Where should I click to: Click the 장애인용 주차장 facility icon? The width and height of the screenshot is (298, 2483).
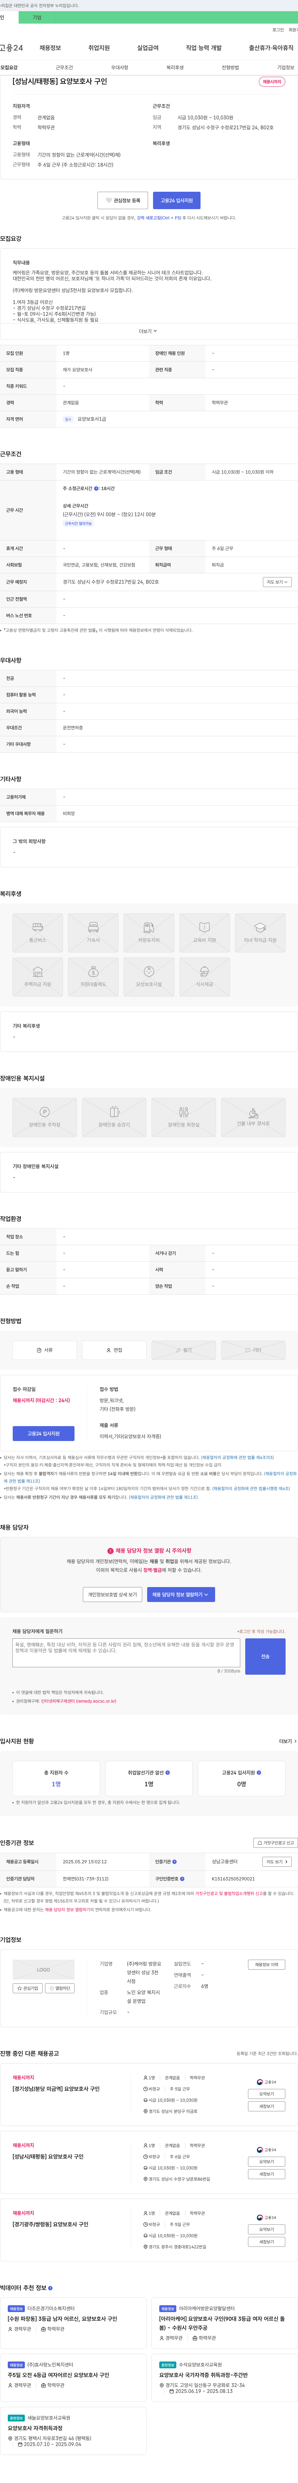[x=44, y=1117]
